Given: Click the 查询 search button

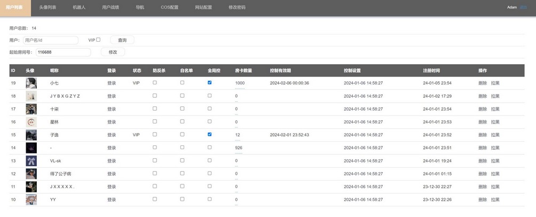Looking at the screenshot, I should tap(122, 40).
